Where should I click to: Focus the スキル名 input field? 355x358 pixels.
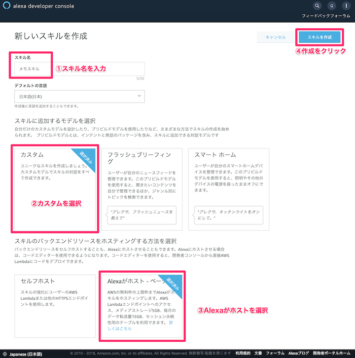click(x=79, y=69)
